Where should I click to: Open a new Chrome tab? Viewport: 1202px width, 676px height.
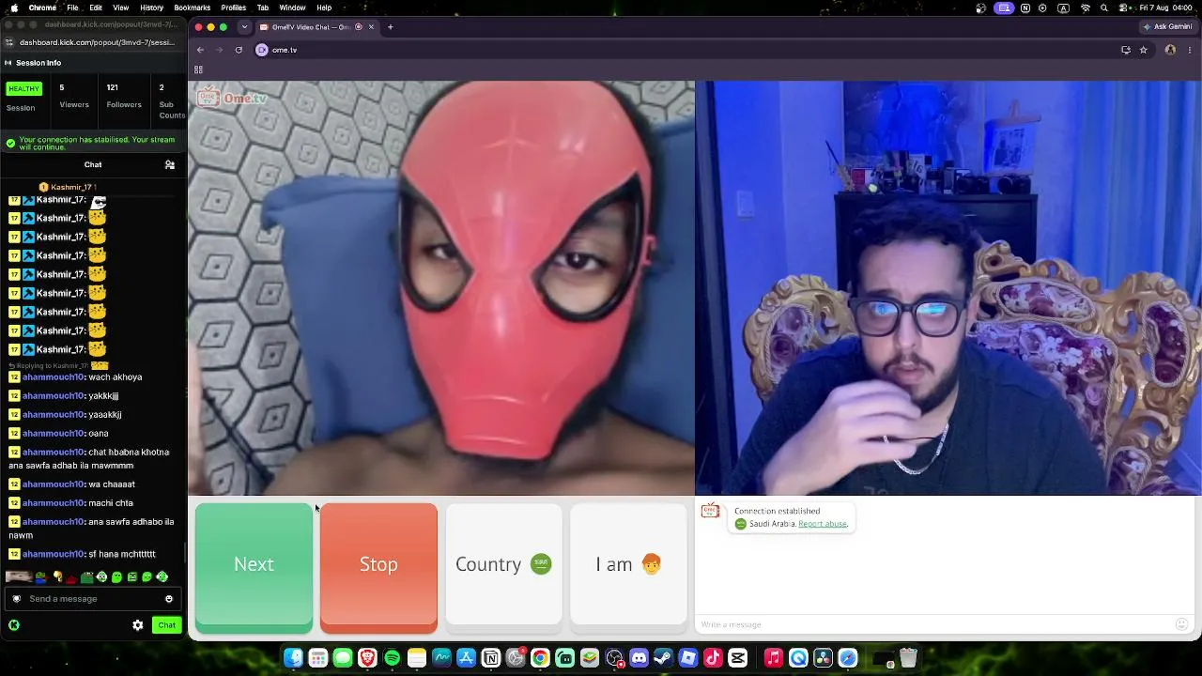coord(391,27)
